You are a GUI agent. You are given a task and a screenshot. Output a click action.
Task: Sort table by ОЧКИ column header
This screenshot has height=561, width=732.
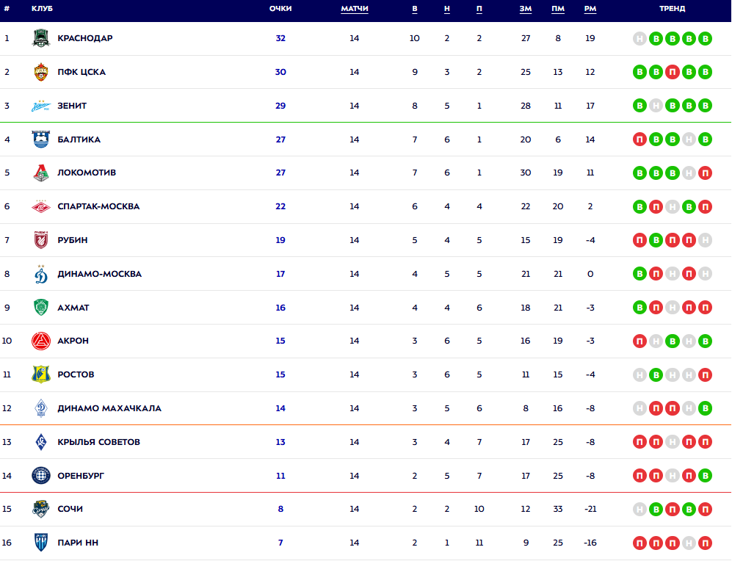(280, 9)
